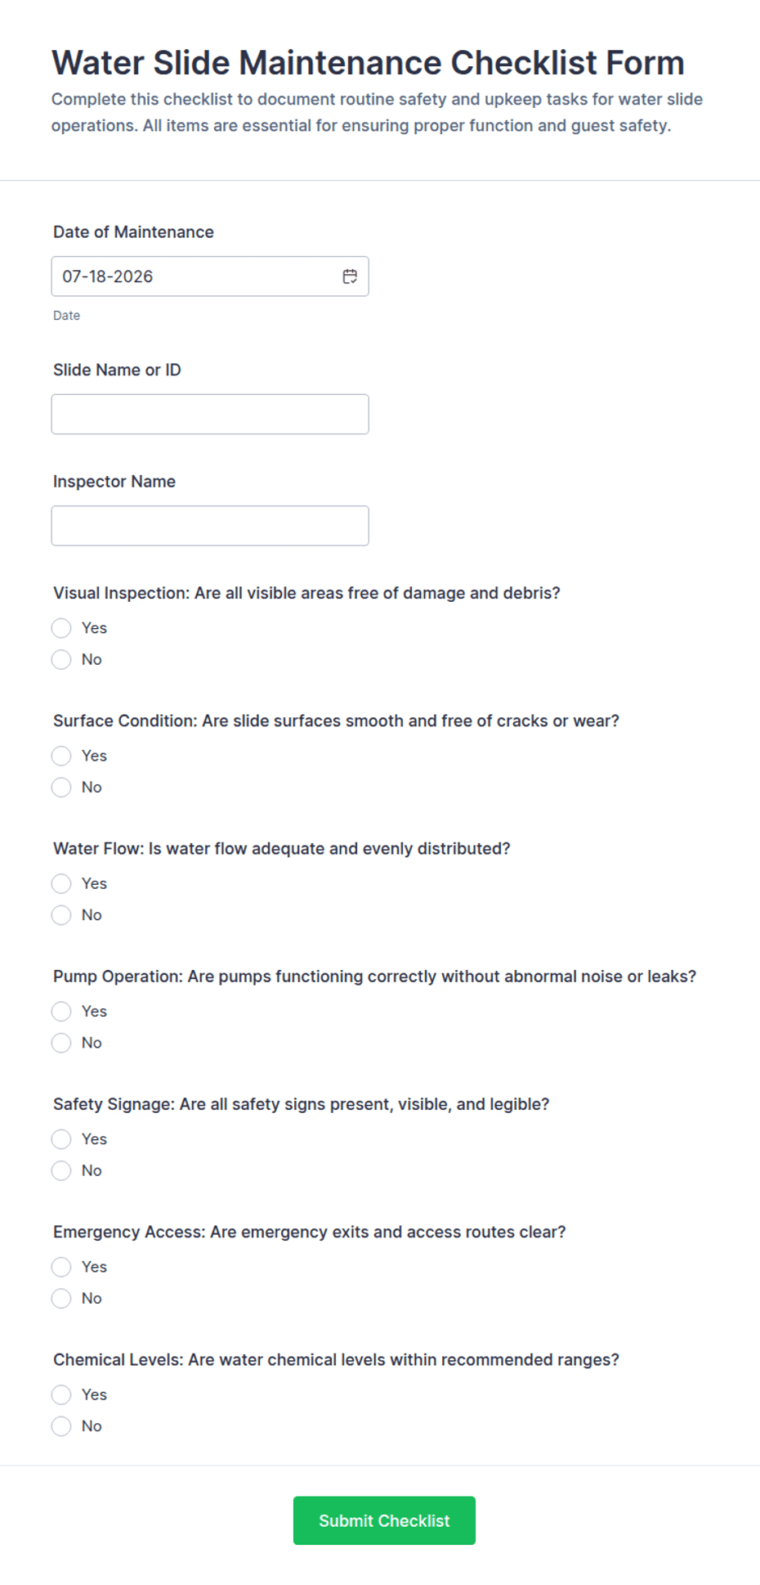Click the Submit Checklist button

click(x=384, y=1520)
